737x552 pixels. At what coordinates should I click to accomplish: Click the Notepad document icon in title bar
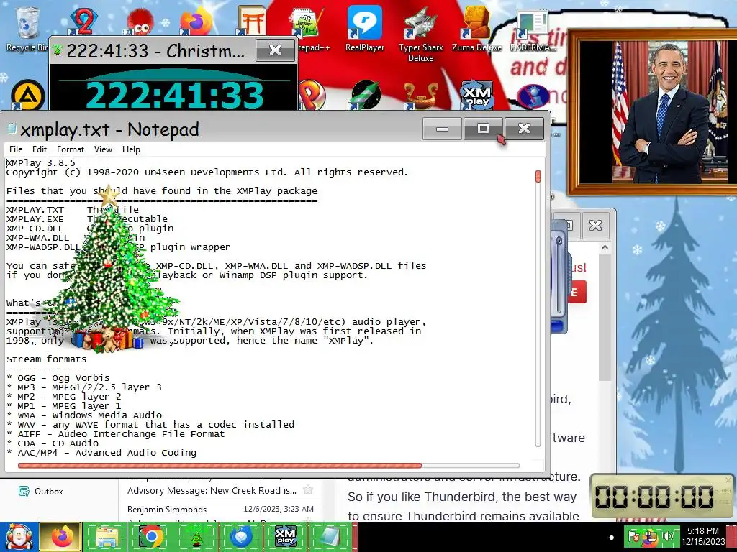(x=12, y=129)
